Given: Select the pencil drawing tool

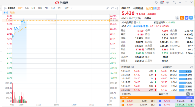Looking at the screenshot, I should click(107, 8).
